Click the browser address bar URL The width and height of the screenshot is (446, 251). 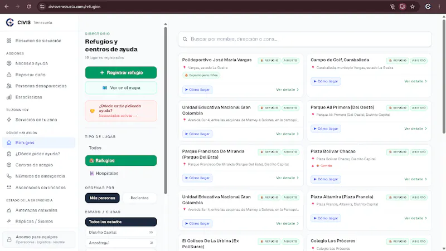point(74,7)
